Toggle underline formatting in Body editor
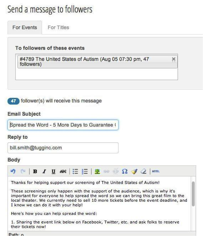The image size is (203, 236). tap(53, 171)
